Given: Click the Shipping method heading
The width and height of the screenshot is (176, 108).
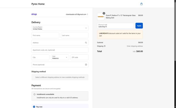Looking at the screenshot, I should (x=38, y=72).
